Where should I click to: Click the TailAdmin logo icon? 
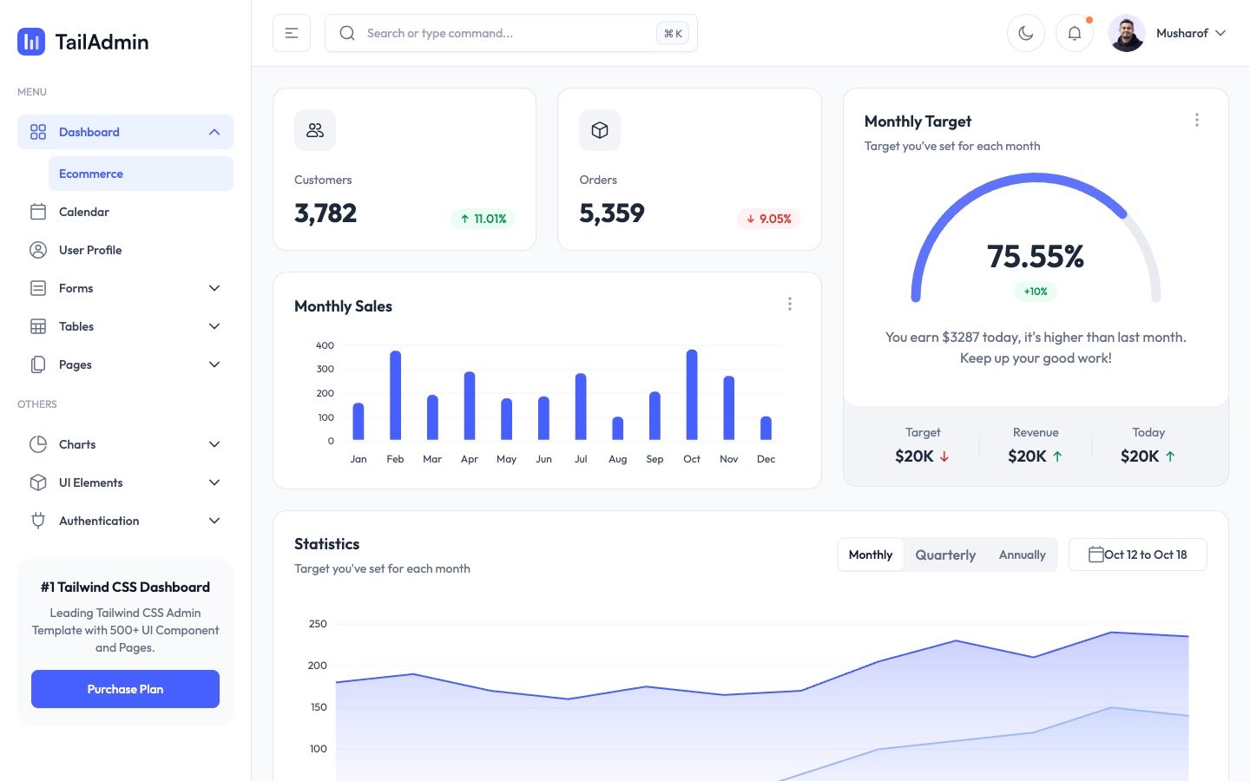(x=31, y=42)
